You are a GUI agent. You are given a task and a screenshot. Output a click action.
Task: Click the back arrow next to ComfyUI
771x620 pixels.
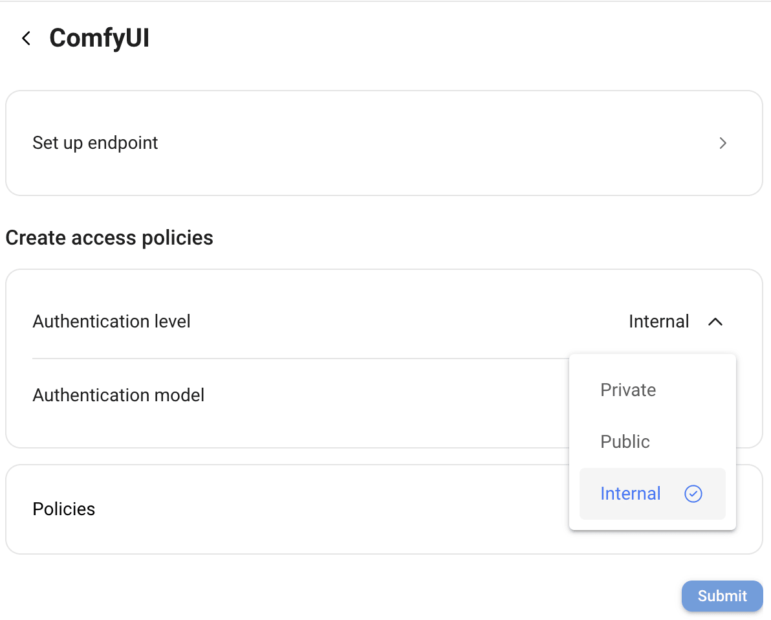click(x=25, y=38)
